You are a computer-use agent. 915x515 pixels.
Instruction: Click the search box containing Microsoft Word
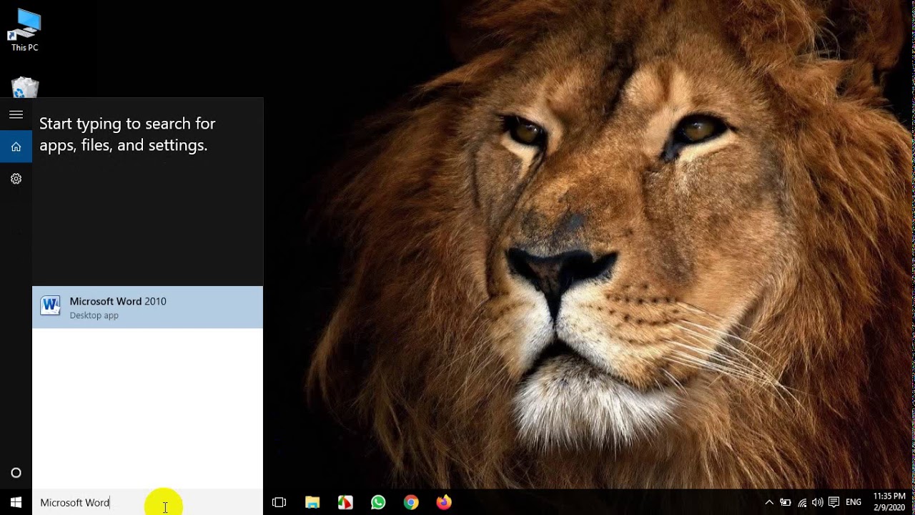(x=147, y=503)
